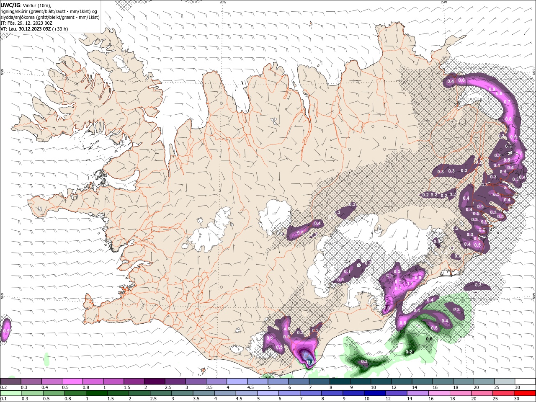
Task: Select the darkest green 1 swatch in lower scale
Action: point(96,393)
